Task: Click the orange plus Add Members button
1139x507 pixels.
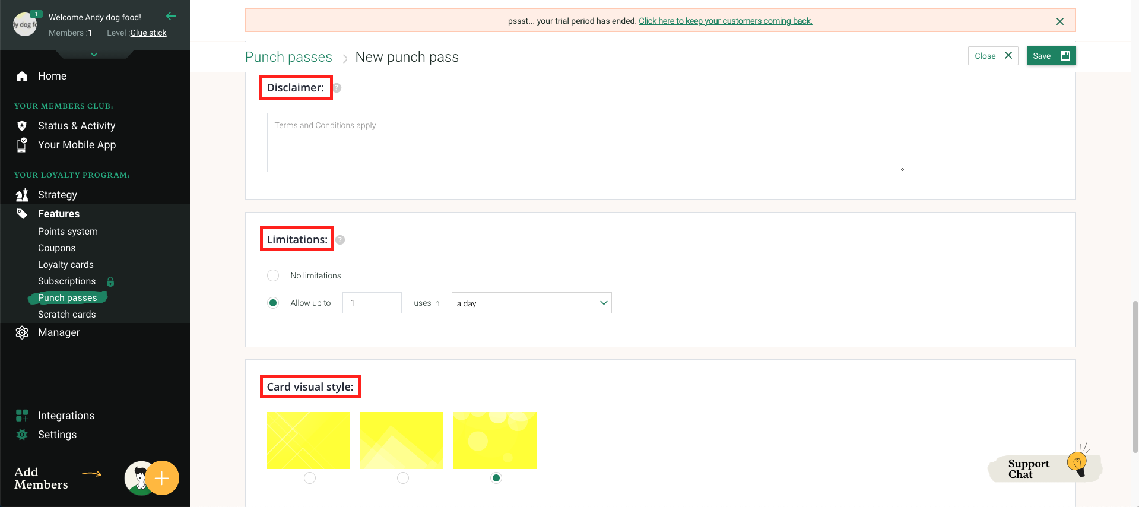Action: 161,478
